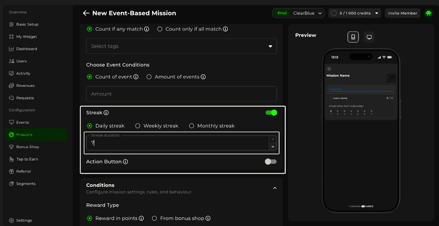
Task: Select Weekly streak option
Action: (137, 126)
